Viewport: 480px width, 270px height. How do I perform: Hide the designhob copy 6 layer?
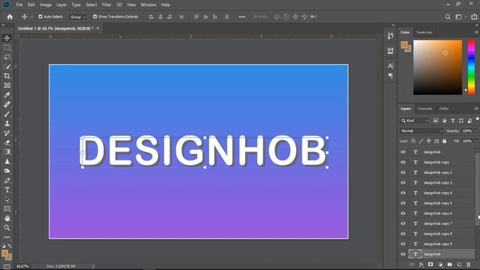pyautogui.click(x=403, y=213)
